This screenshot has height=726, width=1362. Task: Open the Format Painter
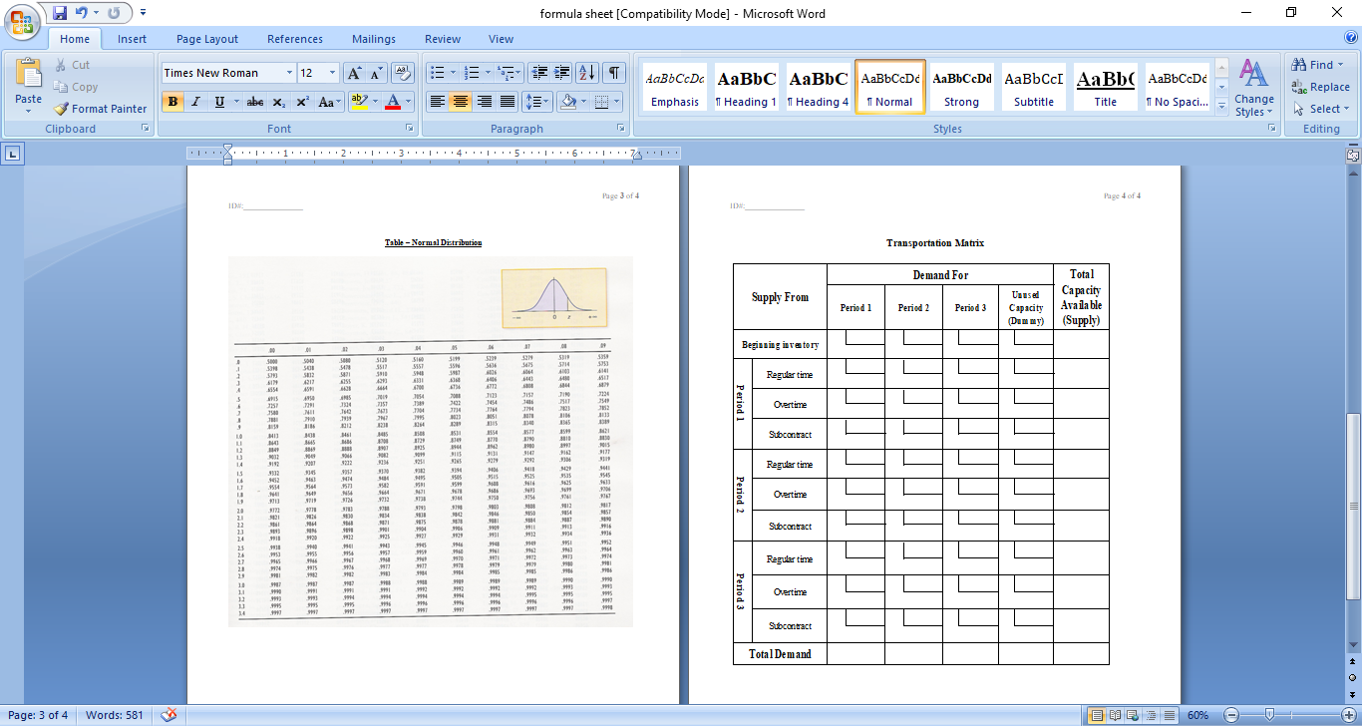point(100,109)
